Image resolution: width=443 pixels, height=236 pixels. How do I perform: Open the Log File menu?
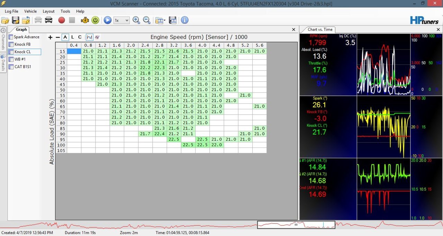click(11, 11)
